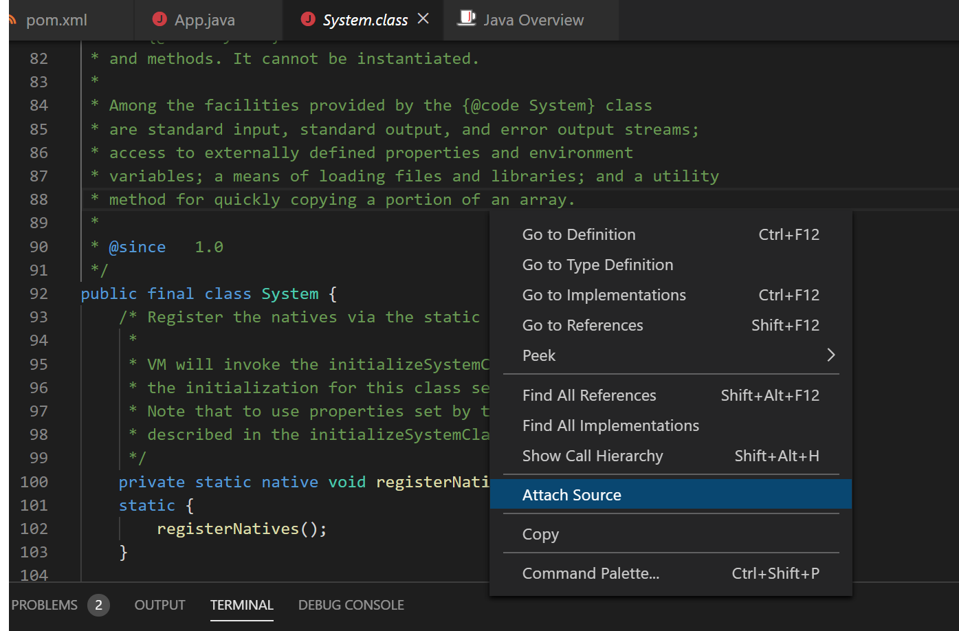Click 'Note that to use properties' comment

click(309, 411)
